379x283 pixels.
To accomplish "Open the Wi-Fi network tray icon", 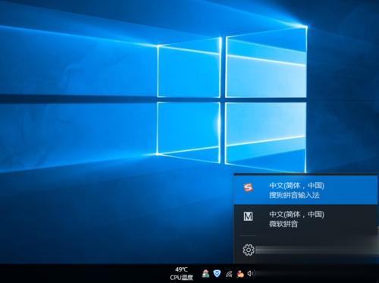I will coord(229,274).
